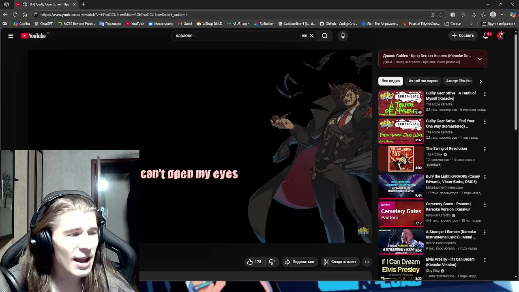The image size is (519, 292).
Task: Like the video with thumbs up
Action: [x=254, y=262]
